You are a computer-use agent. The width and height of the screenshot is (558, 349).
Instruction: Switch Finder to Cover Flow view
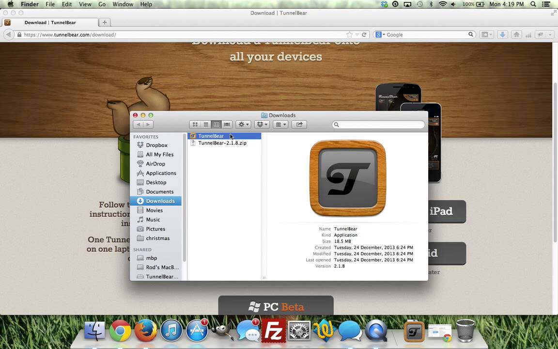227,125
